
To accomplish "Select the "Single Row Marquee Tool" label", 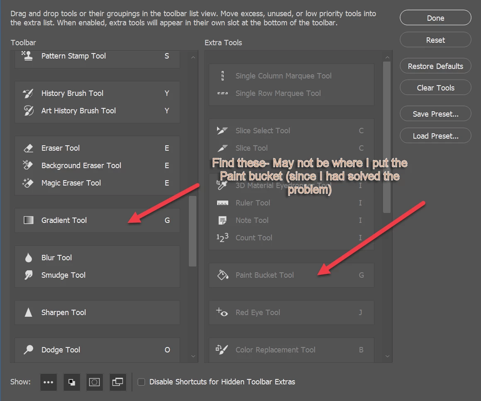I will click(278, 93).
